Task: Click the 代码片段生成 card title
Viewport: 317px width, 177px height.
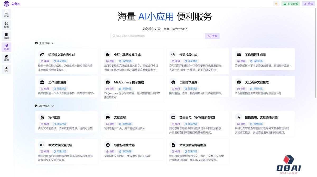Action: point(188,55)
